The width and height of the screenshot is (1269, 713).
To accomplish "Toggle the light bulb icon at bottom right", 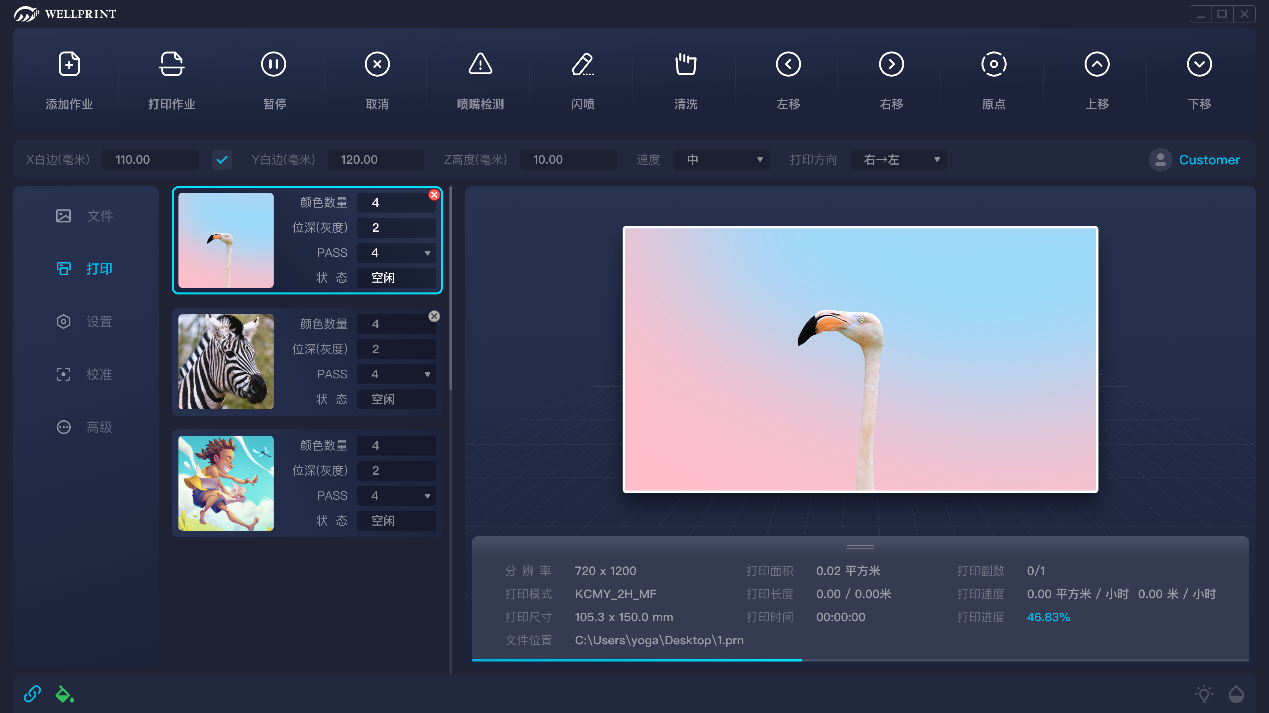I will (x=1204, y=694).
